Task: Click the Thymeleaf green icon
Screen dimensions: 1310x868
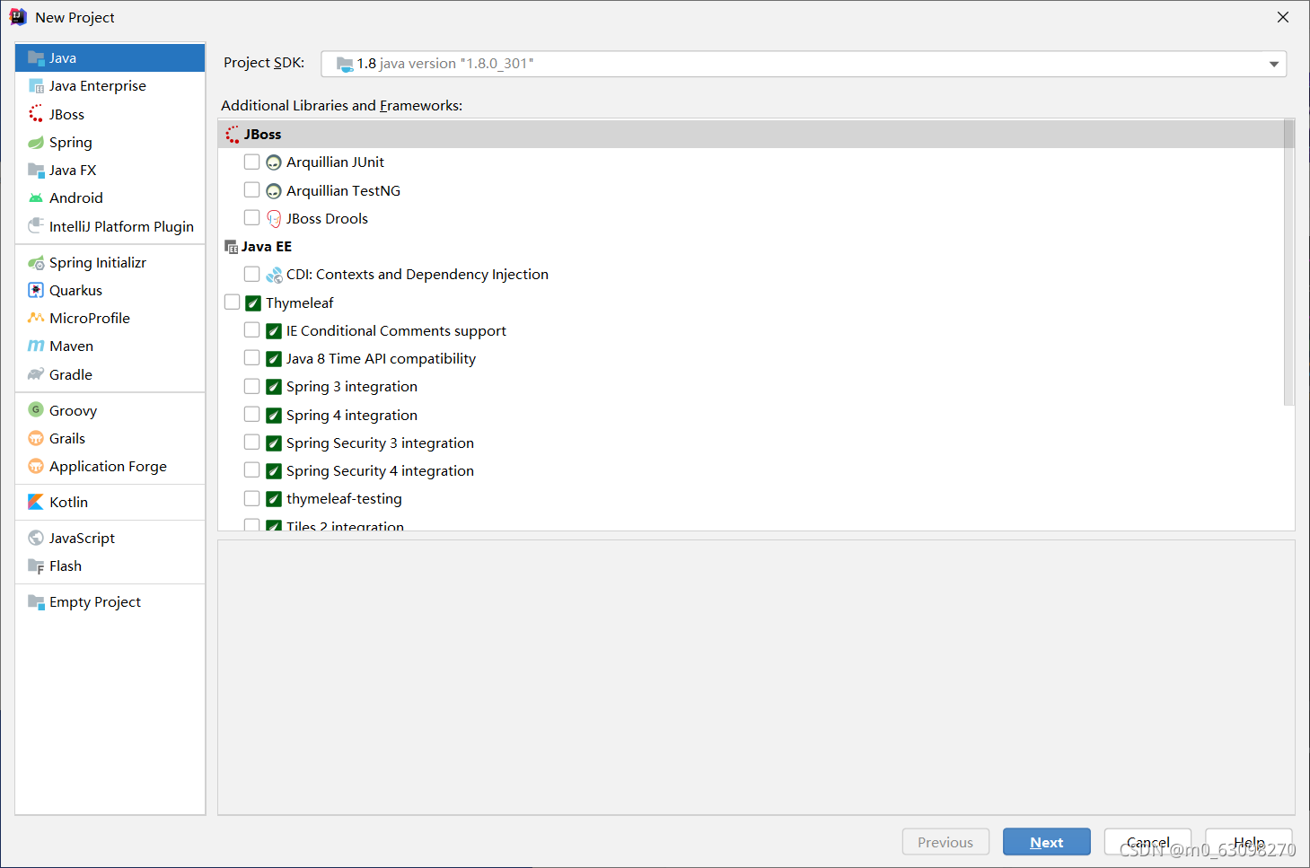Action: tap(253, 303)
